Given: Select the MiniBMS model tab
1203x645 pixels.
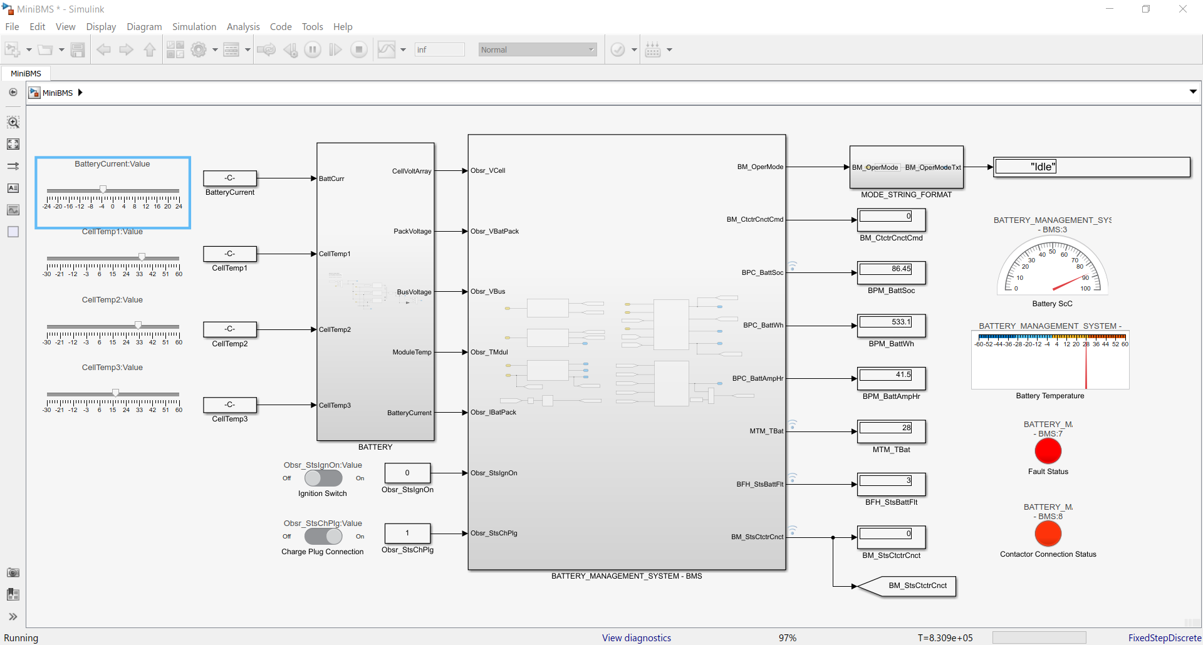Looking at the screenshot, I should [26, 73].
